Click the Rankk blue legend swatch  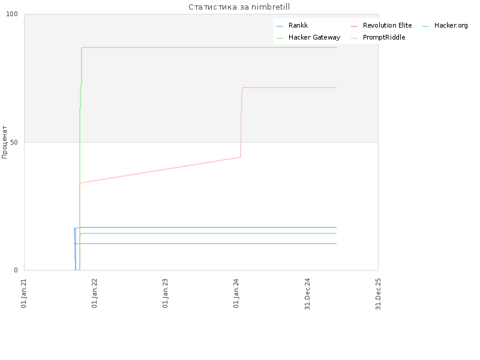click(x=280, y=26)
